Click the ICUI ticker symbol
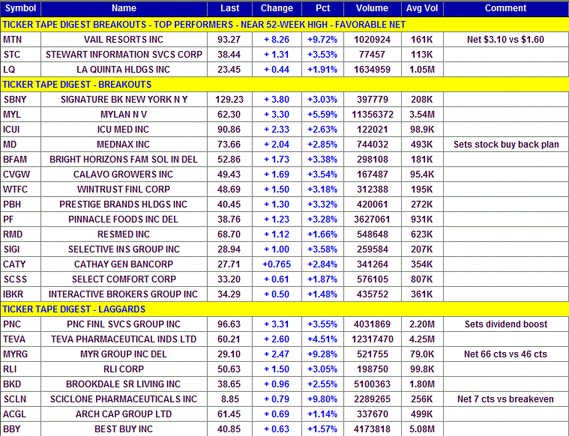The width and height of the screenshot is (569, 436). click(11, 129)
